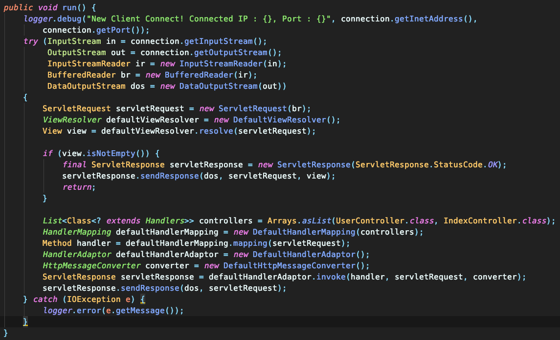Click the 'getInputStream' method call
560x340 pixels.
219,41
